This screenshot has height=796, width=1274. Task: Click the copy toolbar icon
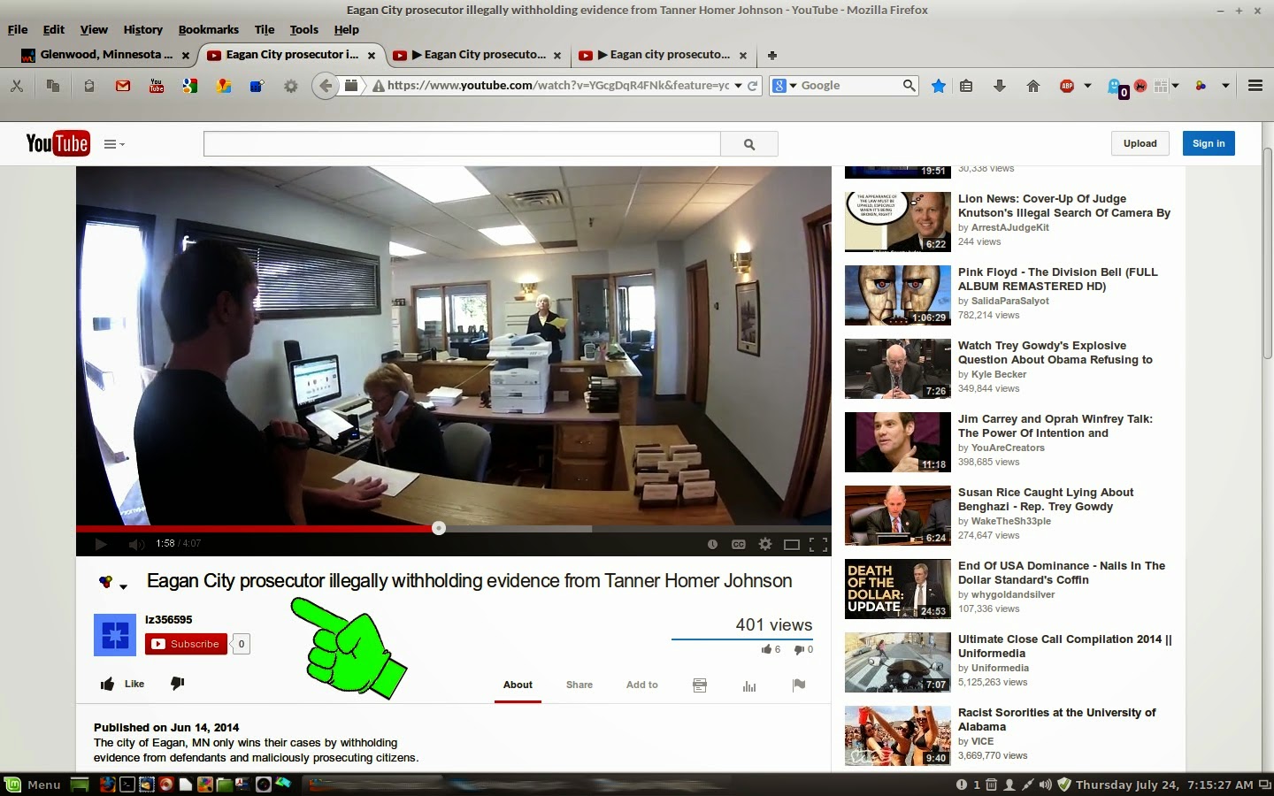[53, 86]
